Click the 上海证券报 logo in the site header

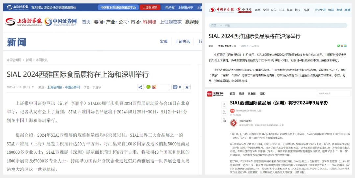click(x=24, y=22)
